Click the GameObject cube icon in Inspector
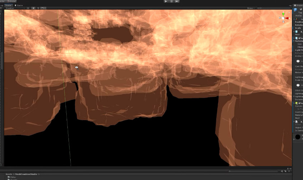 tap(295, 10)
